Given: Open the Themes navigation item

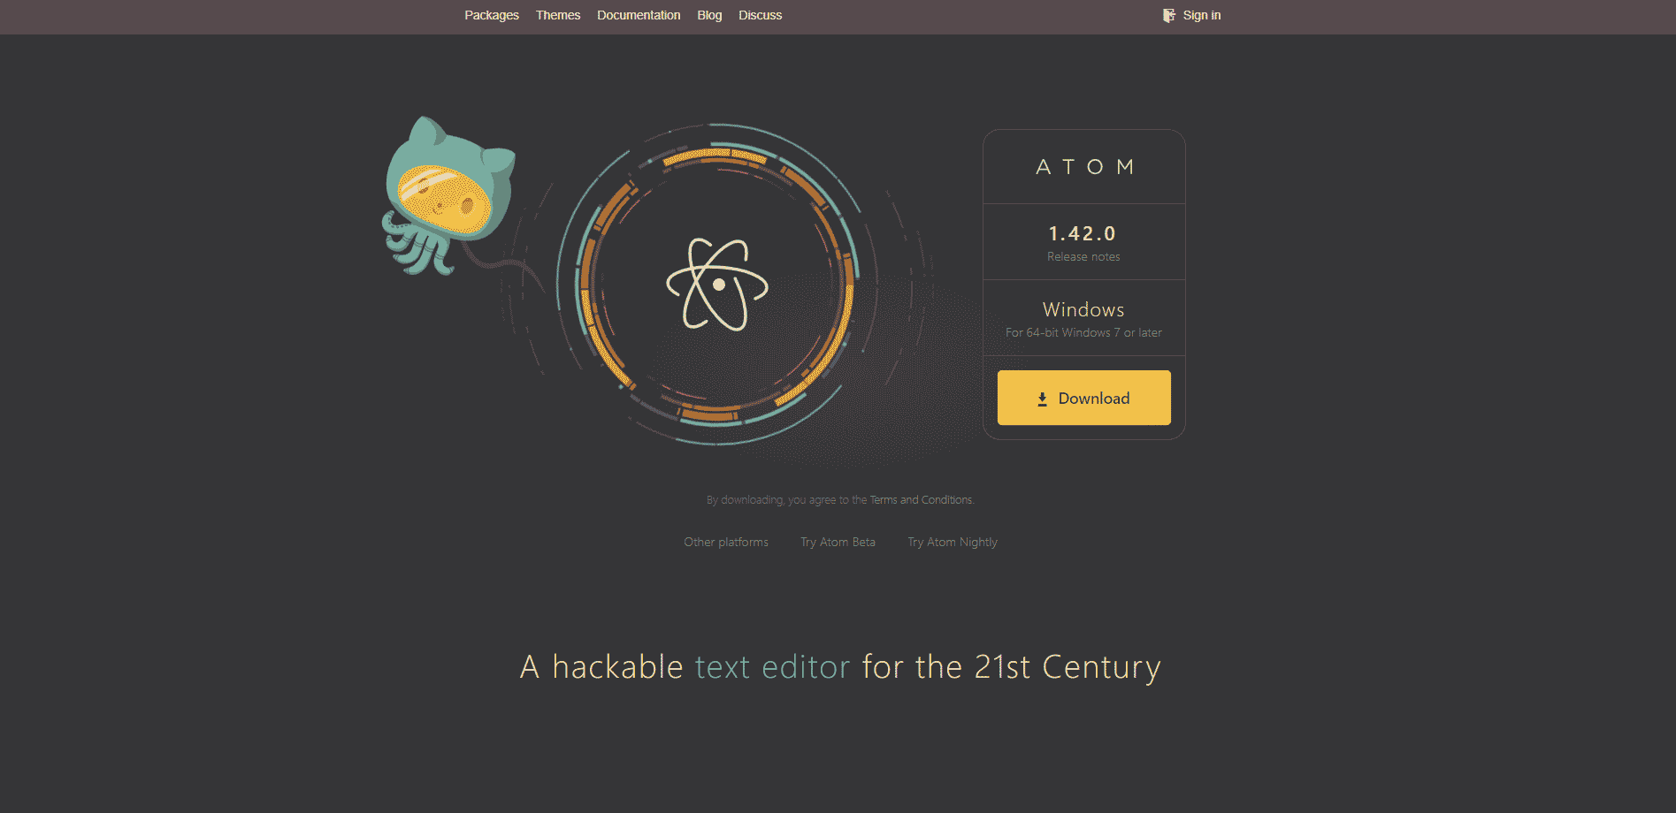Looking at the screenshot, I should click(x=558, y=15).
